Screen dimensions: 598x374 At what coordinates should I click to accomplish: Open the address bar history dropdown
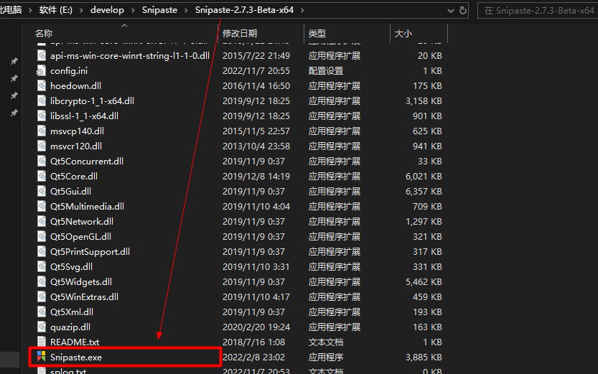[451, 11]
